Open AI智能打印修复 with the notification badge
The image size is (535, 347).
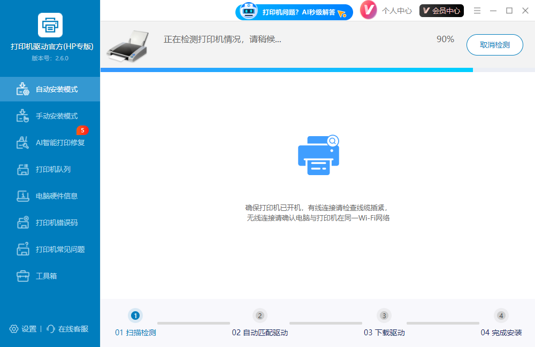[50, 142]
